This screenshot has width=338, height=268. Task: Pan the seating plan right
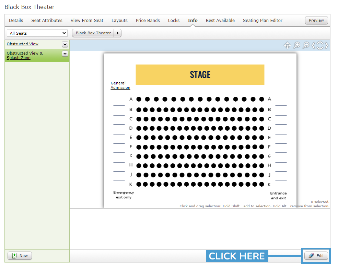327,46
